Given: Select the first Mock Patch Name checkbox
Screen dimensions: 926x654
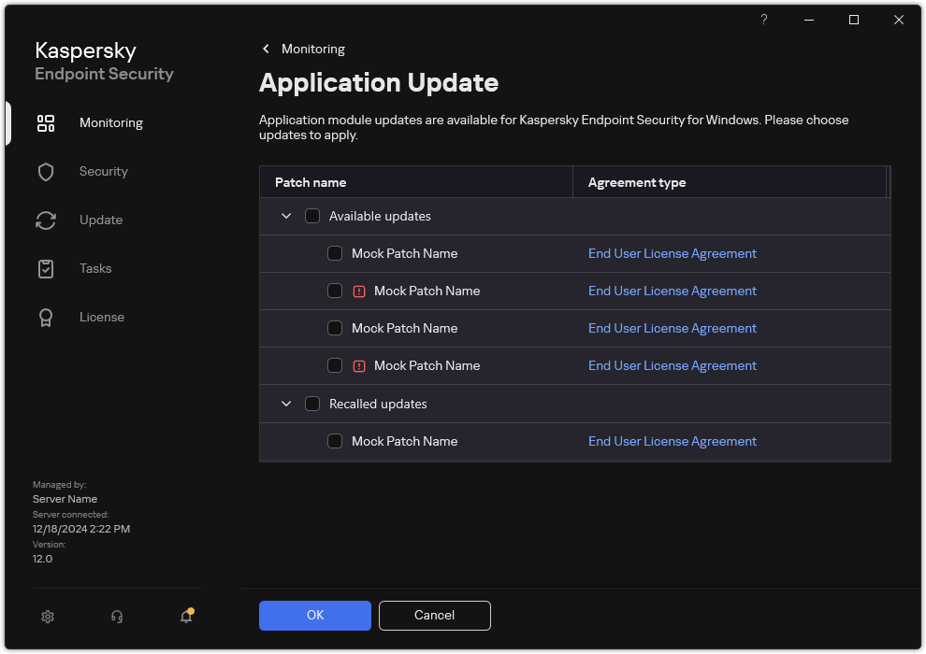Looking at the screenshot, I should (335, 253).
